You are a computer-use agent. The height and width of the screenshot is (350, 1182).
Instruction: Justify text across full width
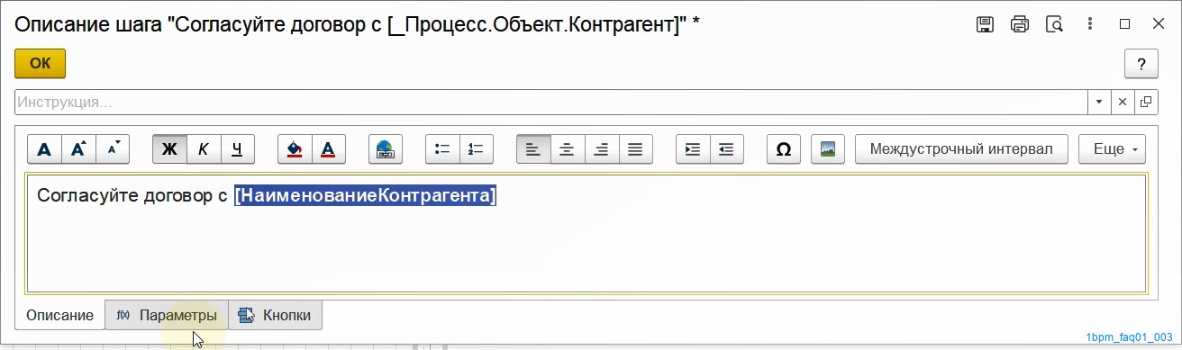(636, 149)
